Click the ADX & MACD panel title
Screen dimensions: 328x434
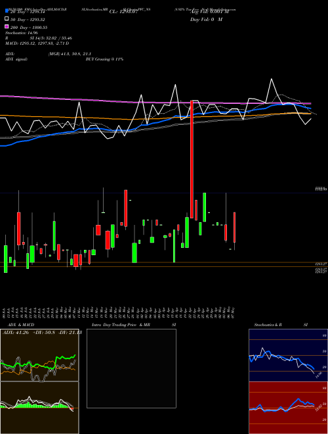21,325
